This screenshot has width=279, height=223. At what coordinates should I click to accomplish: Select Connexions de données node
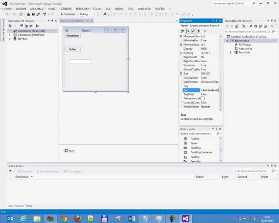point(31,31)
